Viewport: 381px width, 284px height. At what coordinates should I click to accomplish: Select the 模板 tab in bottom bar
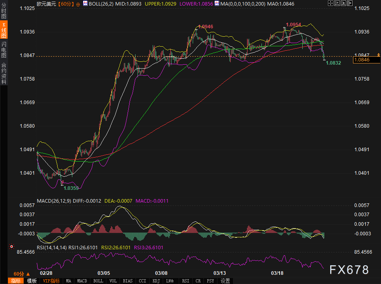click(x=32, y=281)
